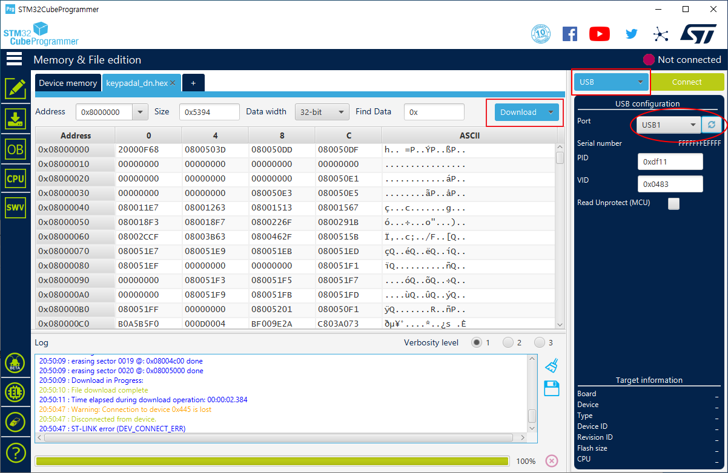This screenshot has height=473, width=728.
Task: Open the EL external loader icon
Action: 15,392
